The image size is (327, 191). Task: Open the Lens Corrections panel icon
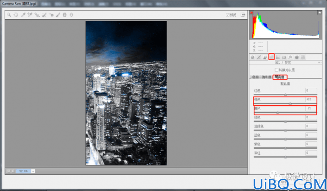tap(284, 57)
